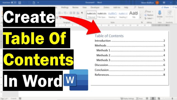177x100 pixels.
Task: Click the Table of Contents heading
Action: (x=109, y=36)
